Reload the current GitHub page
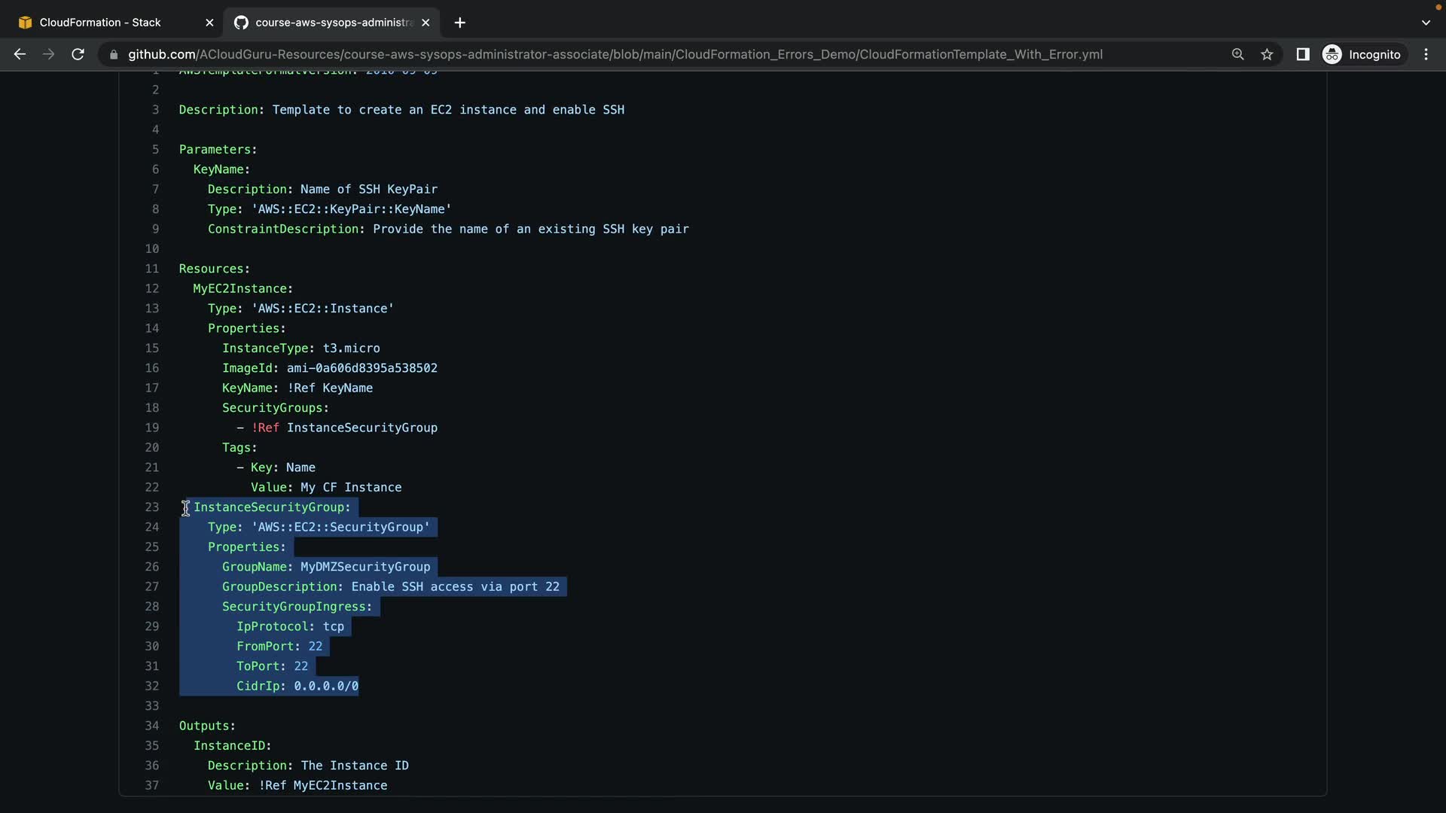Image resolution: width=1446 pixels, height=813 pixels. [x=78, y=54]
